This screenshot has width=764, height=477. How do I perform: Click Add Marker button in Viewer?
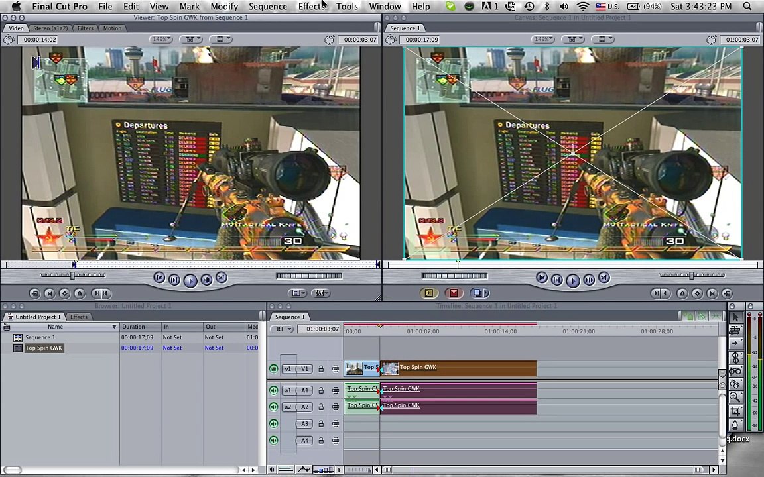(80, 293)
